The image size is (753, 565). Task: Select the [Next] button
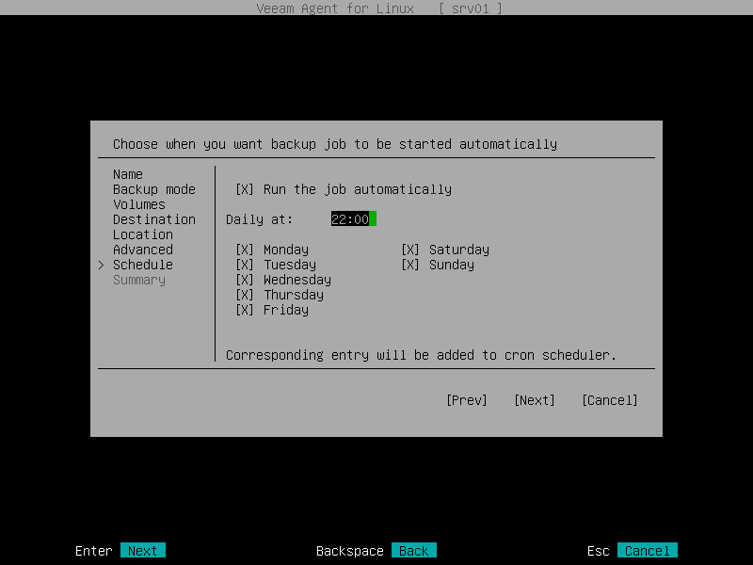(x=534, y=400)
